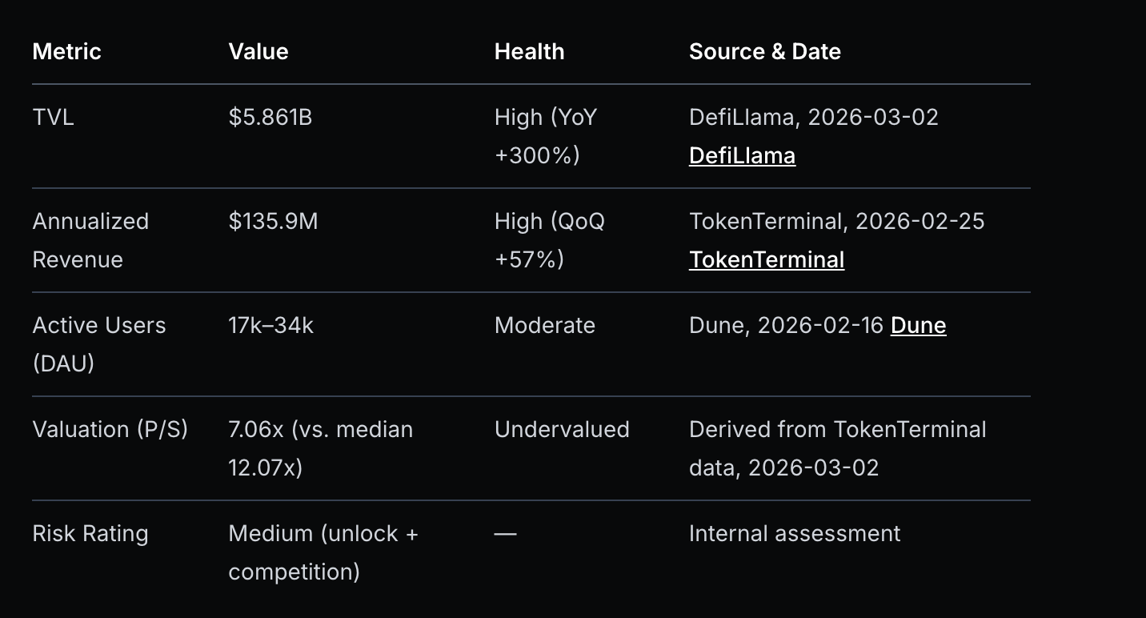Open the underlined TokenTerminal source link
The height and width of the screenshot is (618, 1146).
tap(766, 259)
